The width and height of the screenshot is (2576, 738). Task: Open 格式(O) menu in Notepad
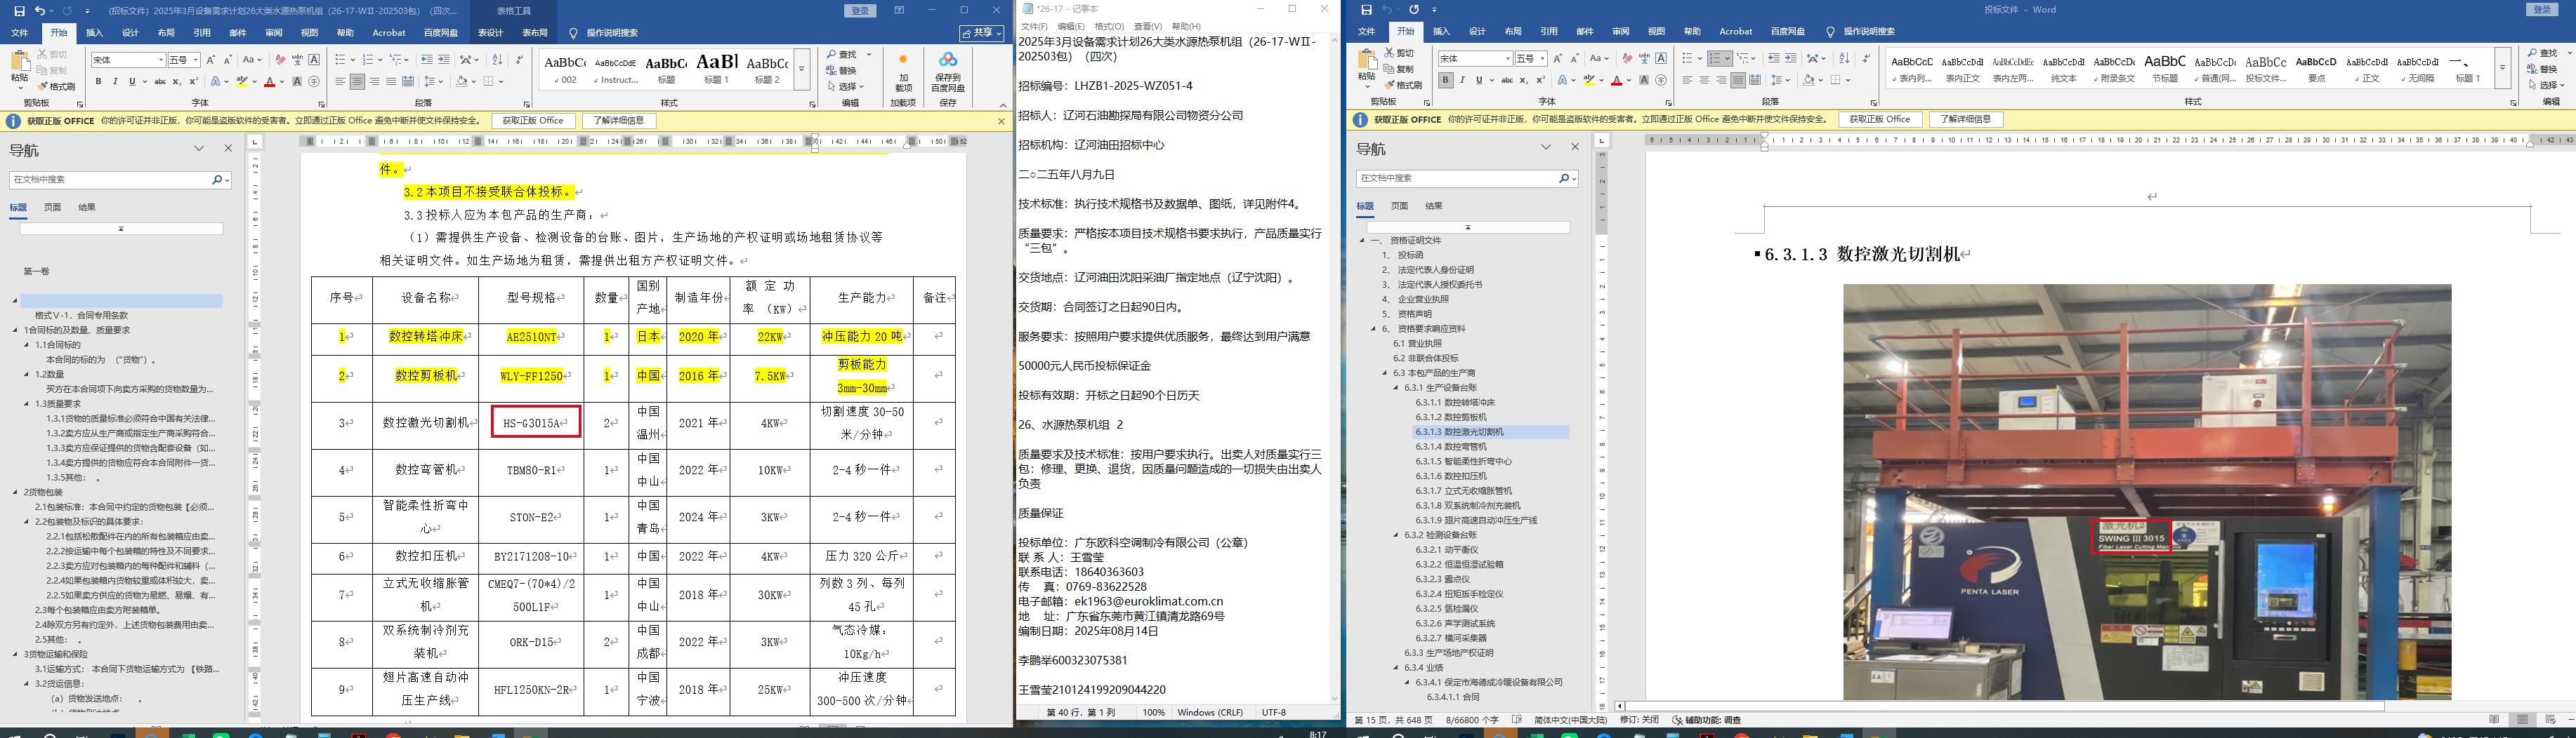coord(1109,27)
